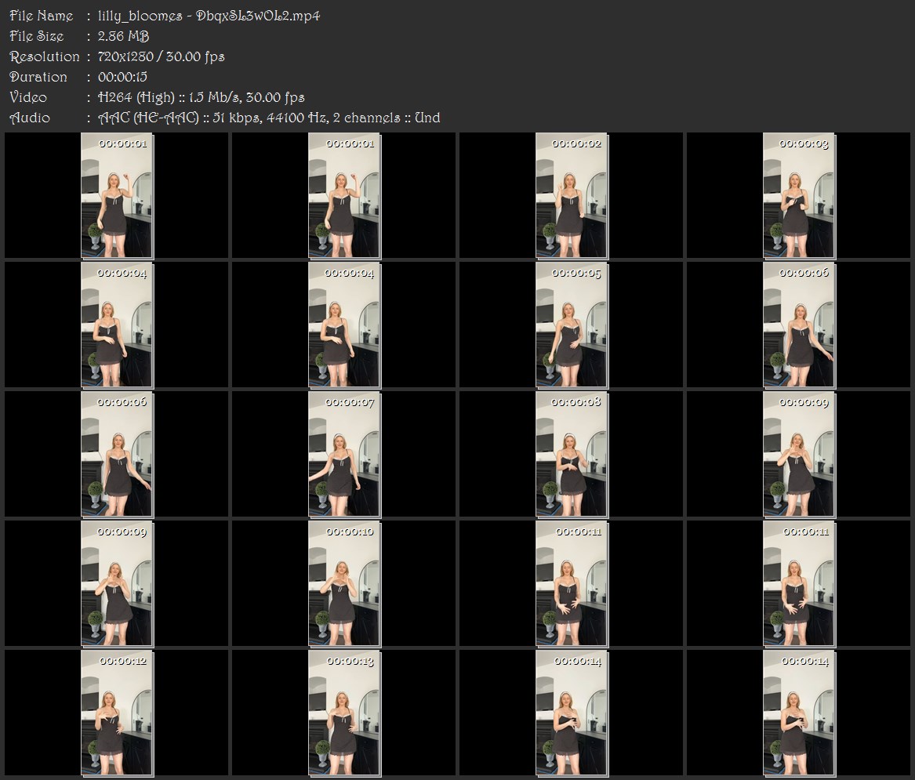Select the 'Resolution' label
Viewport: 915px width, 780px height.
(x=45, y=56)
